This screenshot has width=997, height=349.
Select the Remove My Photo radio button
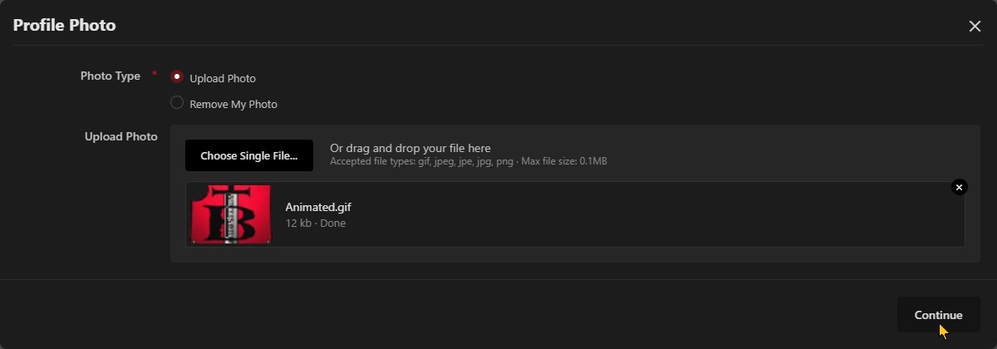tap(177, 103)
